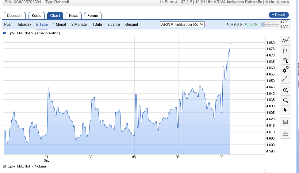This screenshot has height=173, width=299.
Task: Switch to candlestick bar chart icon
Action: 286,50
